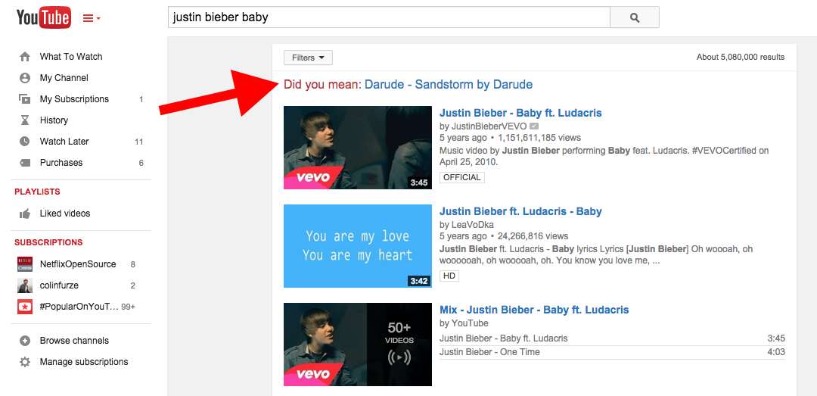Click the History hourglass icon
Image resolution: width=817 pixels, height=396 pixels.
24,120
